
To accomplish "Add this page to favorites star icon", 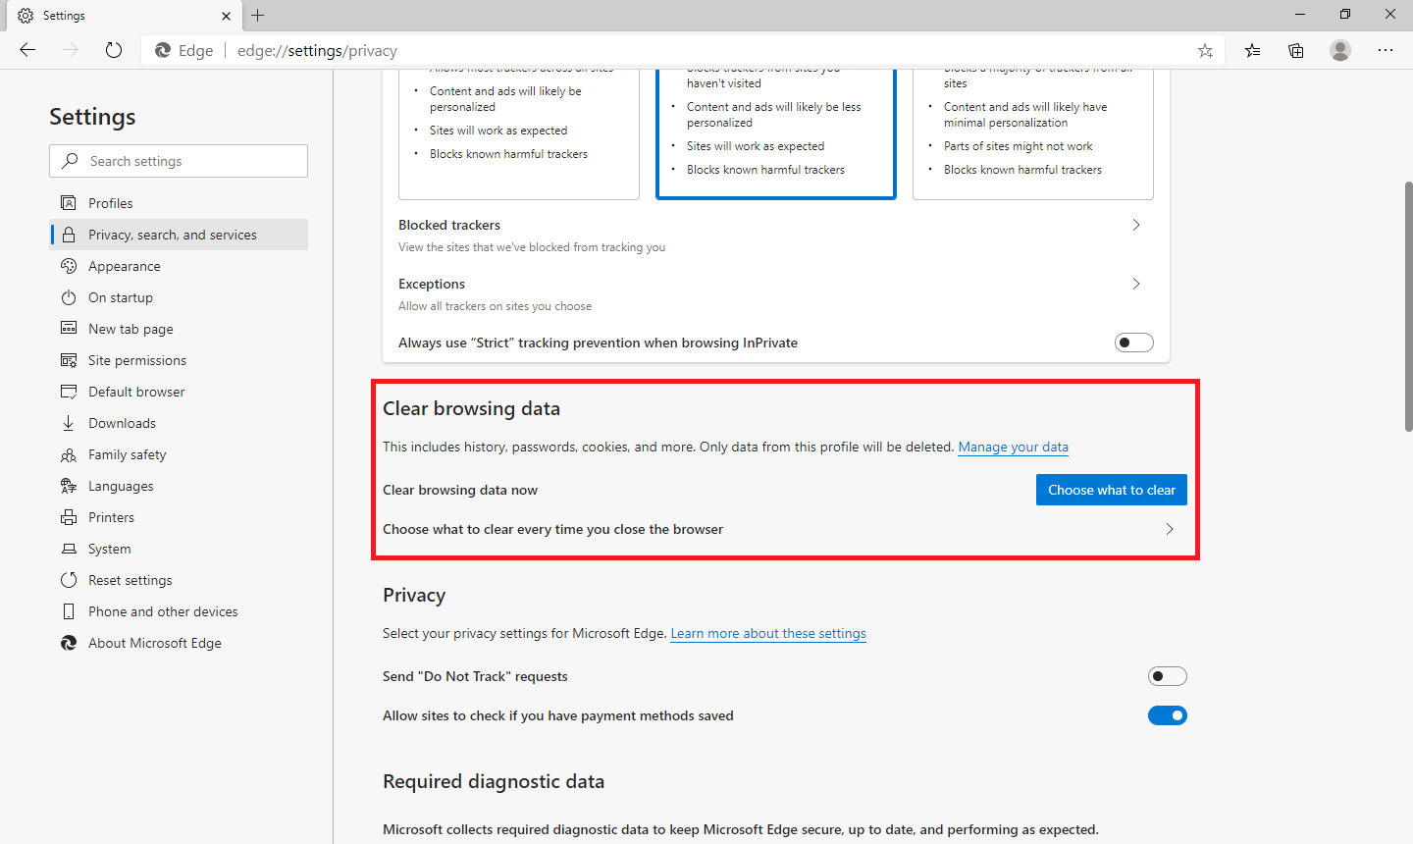I will 1205,50.
